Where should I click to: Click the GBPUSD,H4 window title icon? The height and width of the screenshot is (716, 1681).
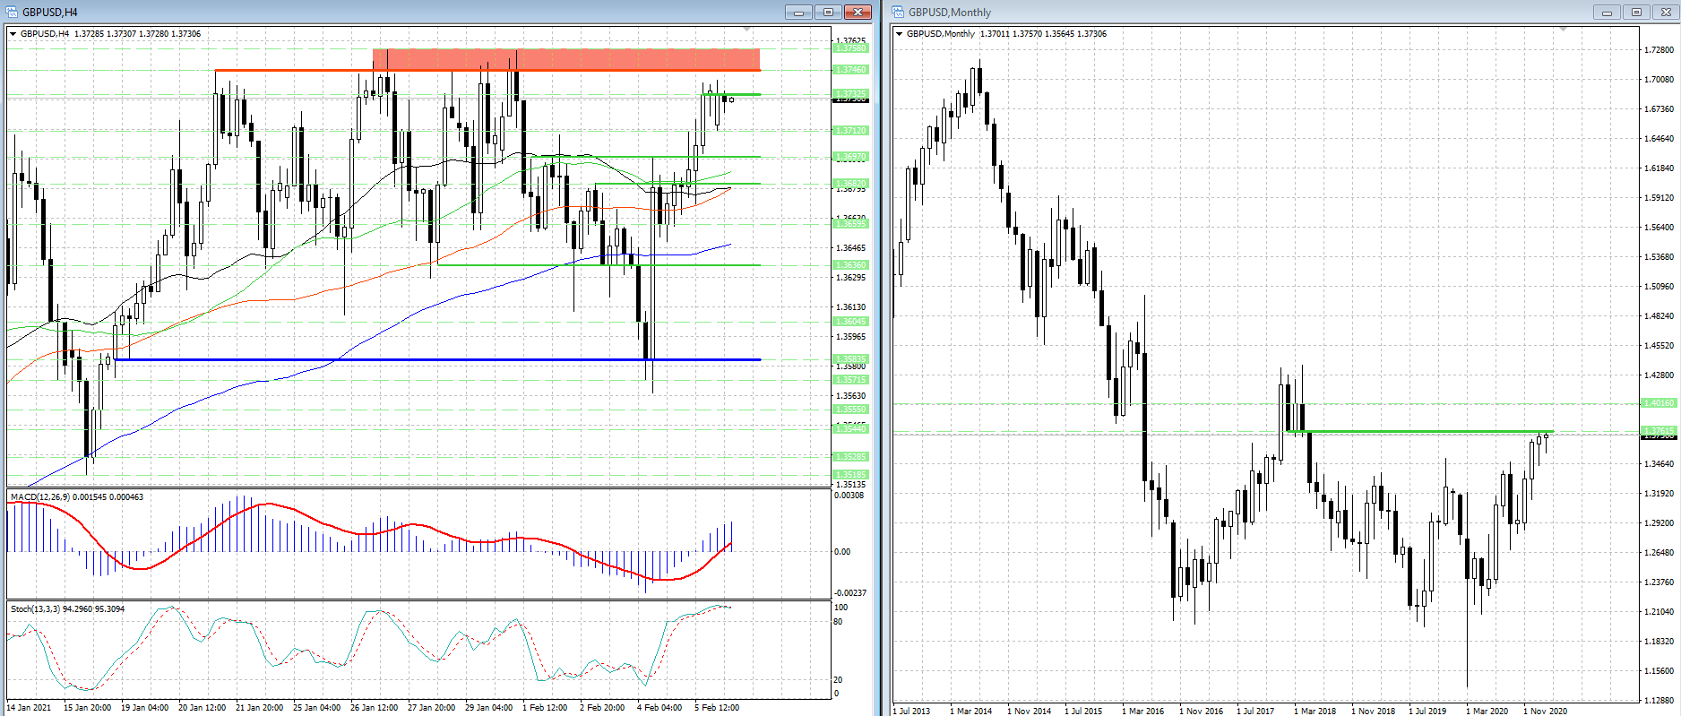coord(13,12)
